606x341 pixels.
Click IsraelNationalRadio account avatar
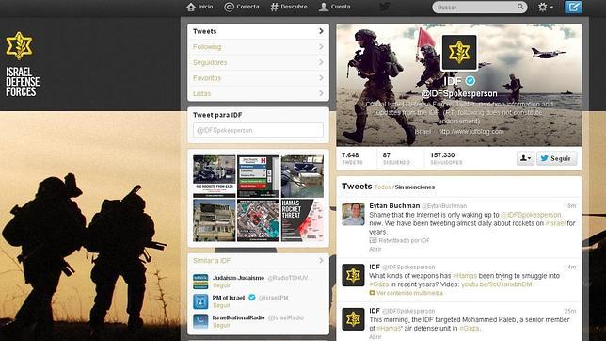(200, 321)
